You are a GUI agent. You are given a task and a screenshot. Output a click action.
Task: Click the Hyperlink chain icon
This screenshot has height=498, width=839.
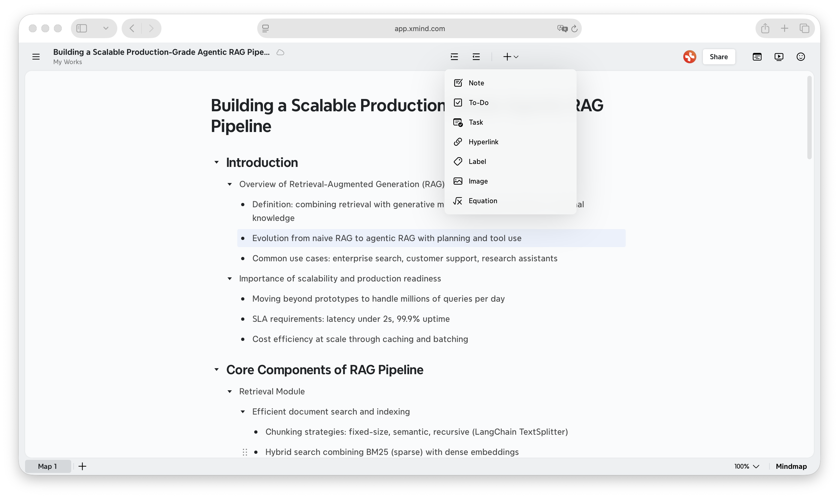pyautogui.click(x=458, y=142)
